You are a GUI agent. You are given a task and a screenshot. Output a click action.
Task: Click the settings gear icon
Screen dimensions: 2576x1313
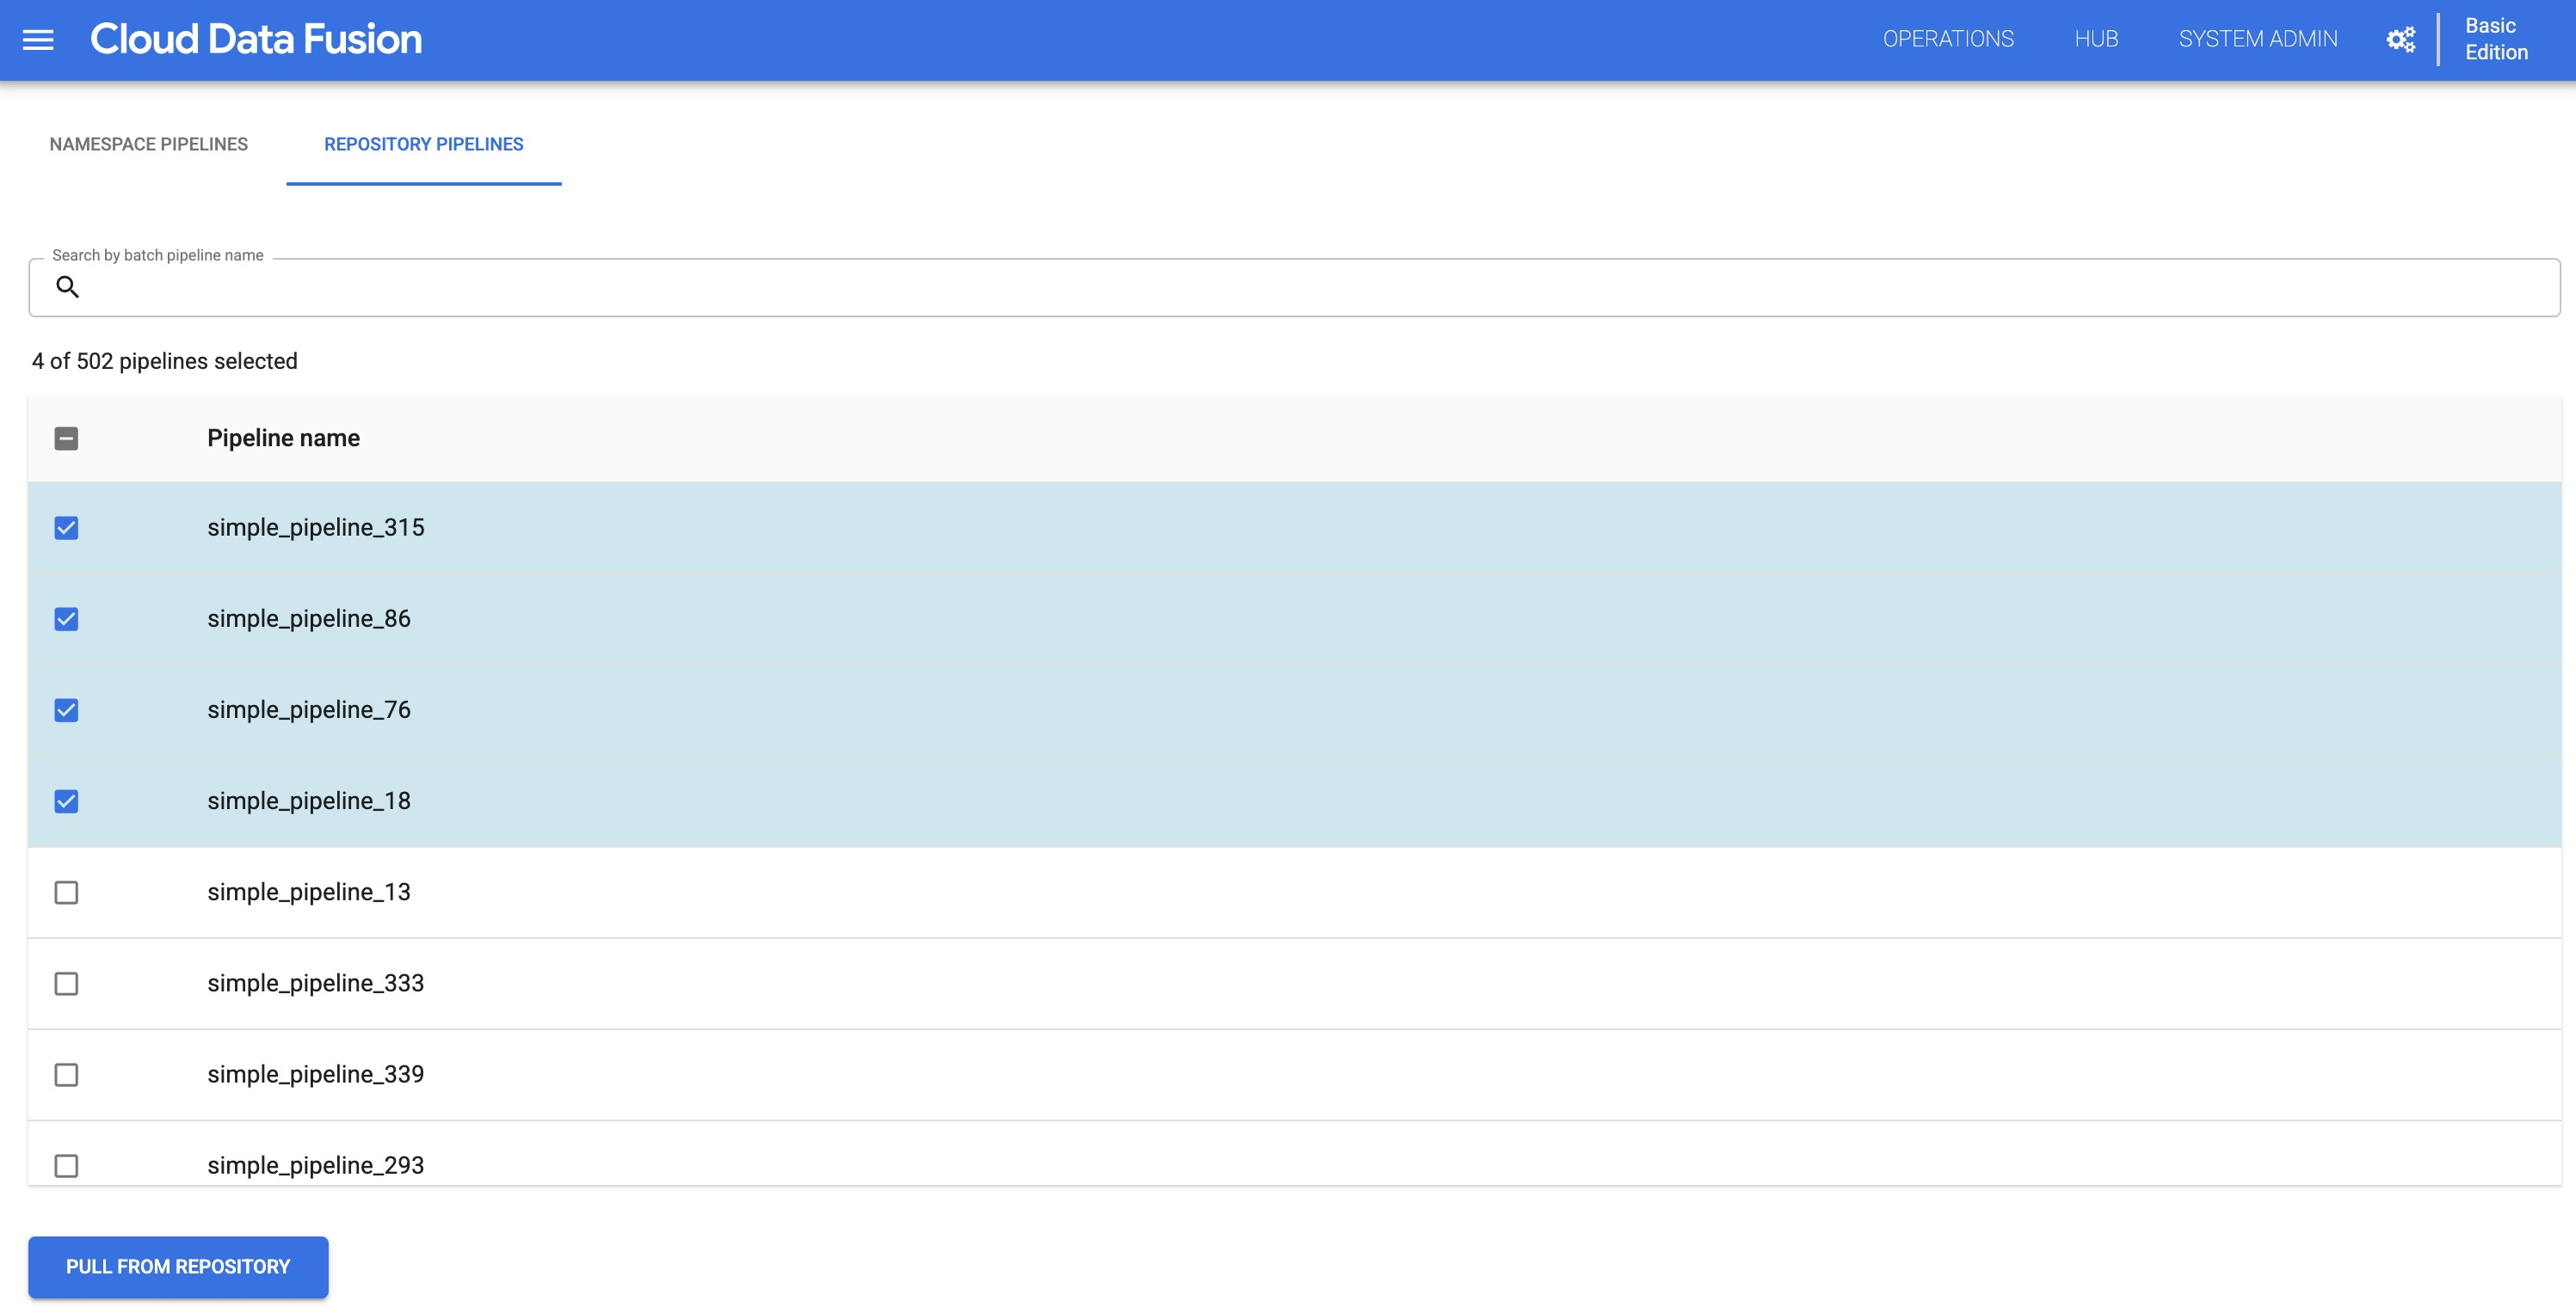click(x=2400, y=39)
